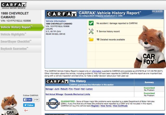The width and height of the screenshot is (166, 115).
Task: Click '1988 CHEVROLET CAMARO' sidebar heading
Action: (15, 15)
